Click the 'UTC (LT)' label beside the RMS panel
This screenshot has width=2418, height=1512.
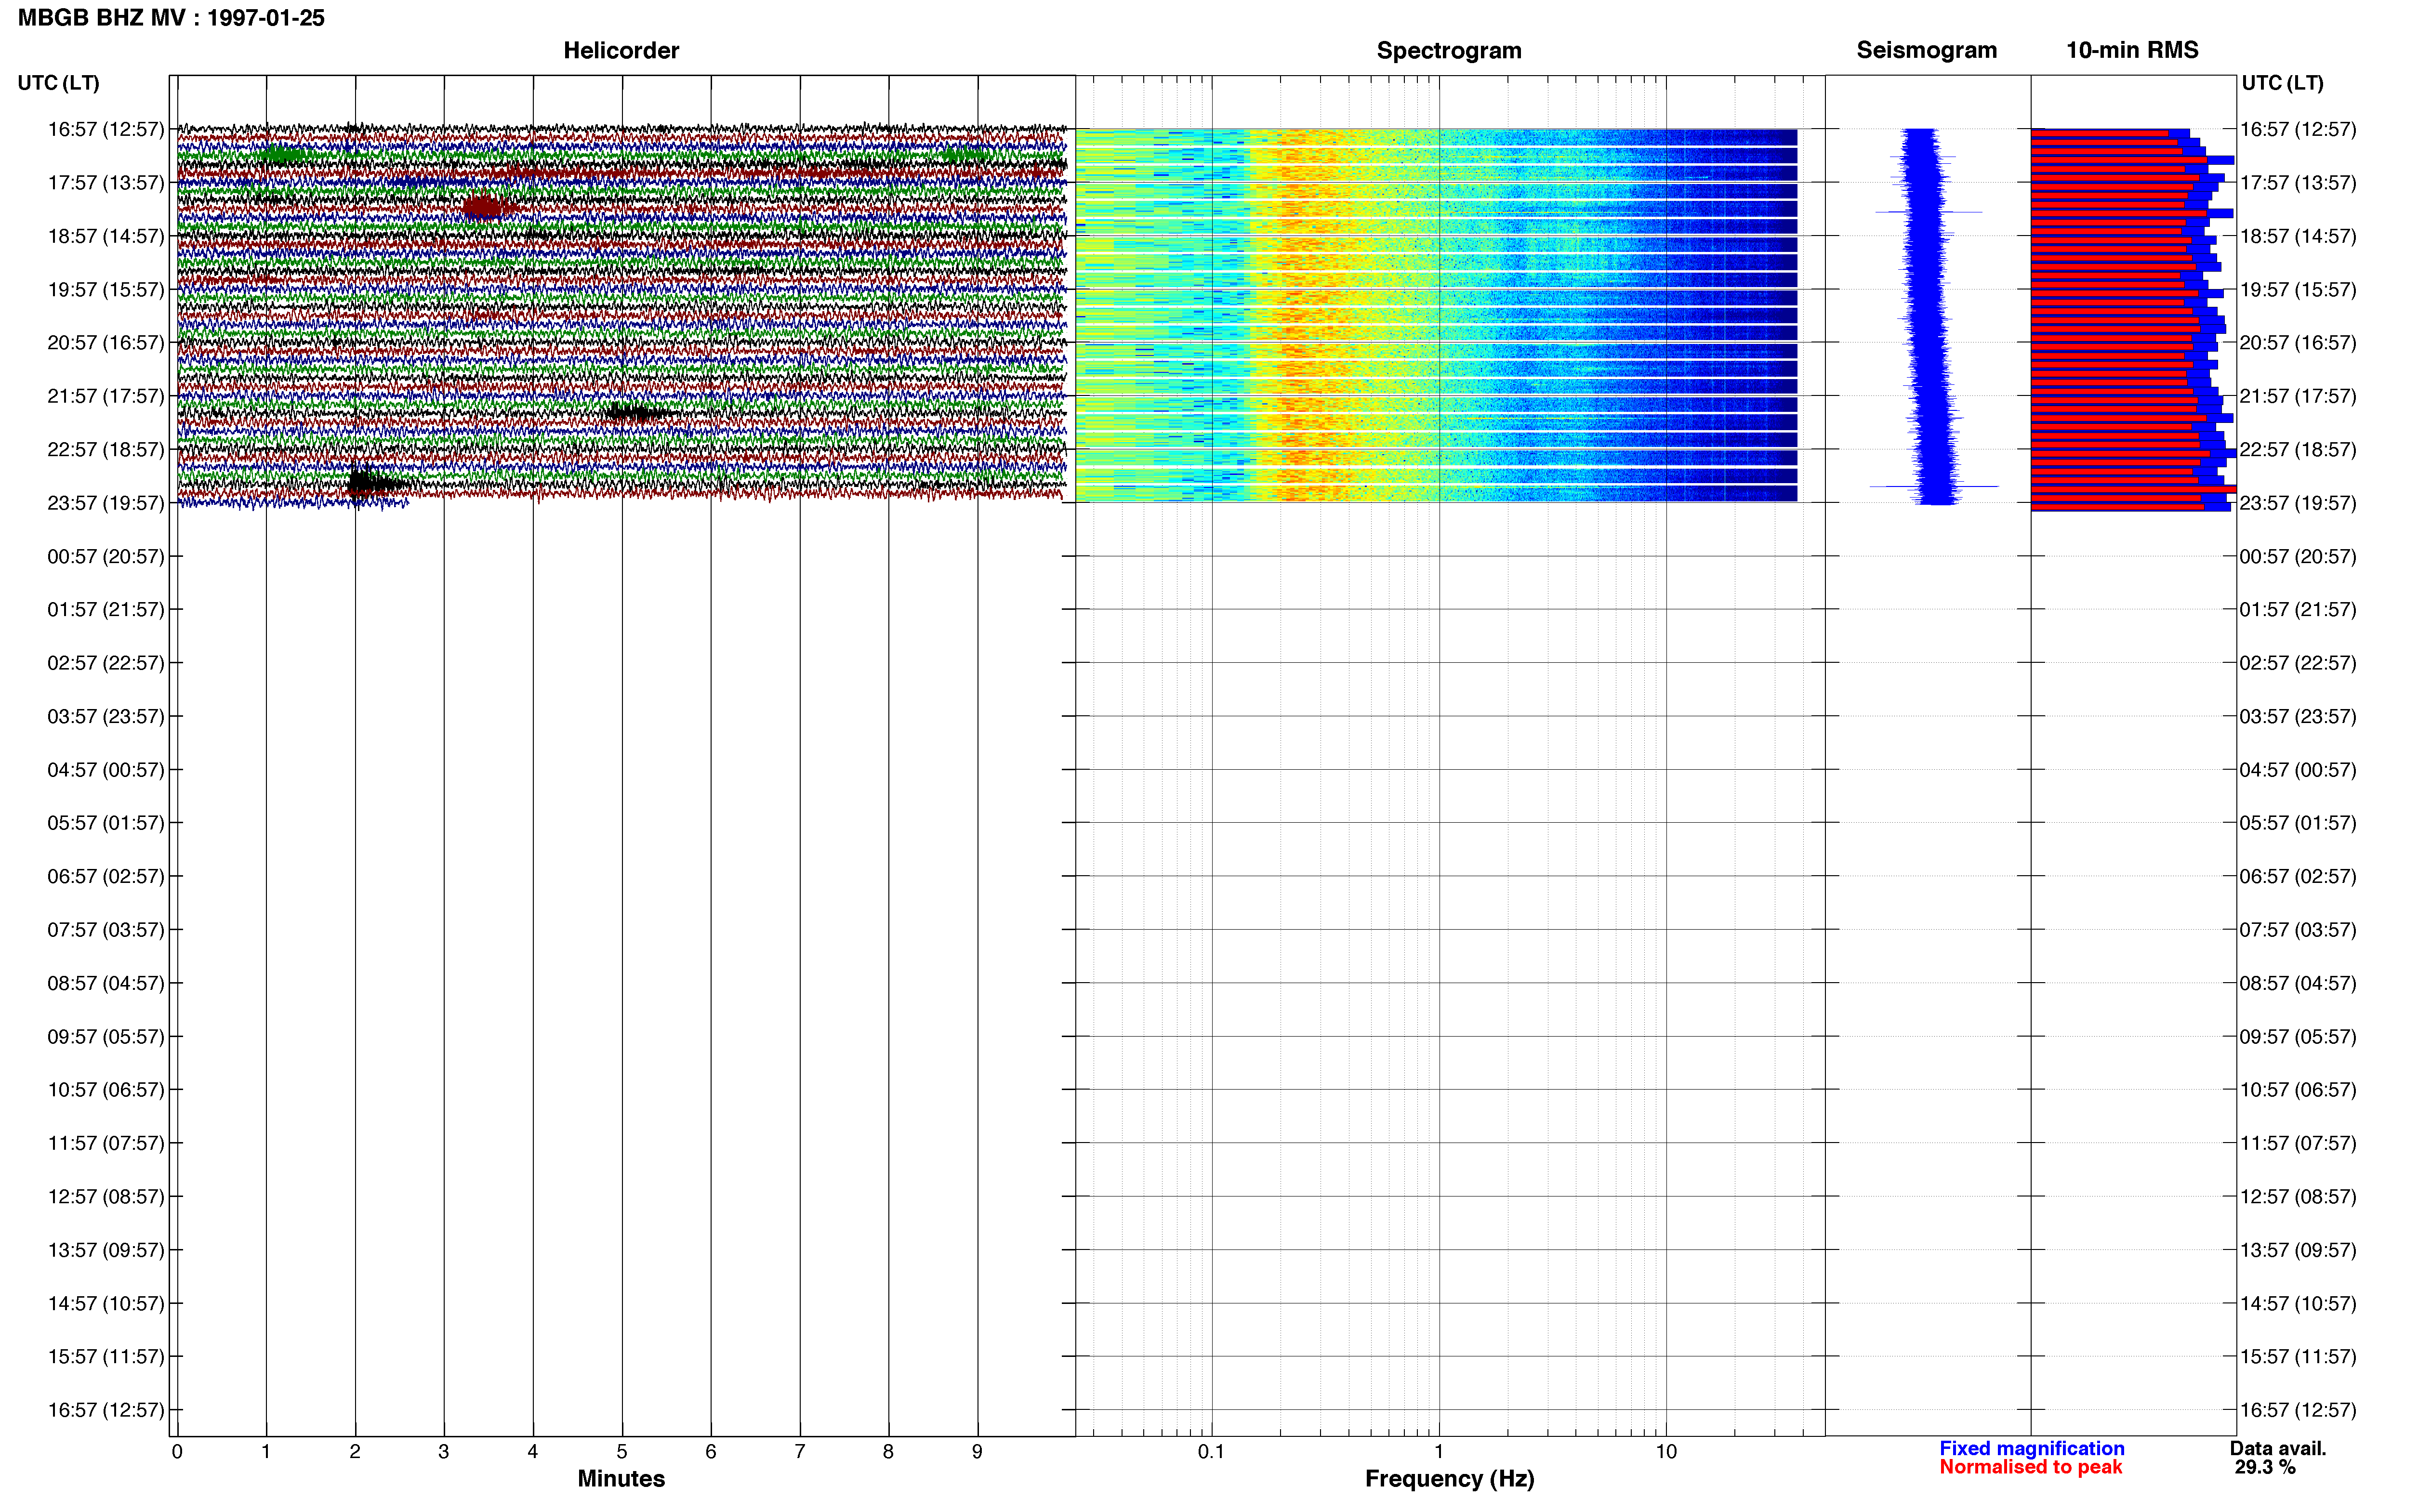(x=2282, y=83)
